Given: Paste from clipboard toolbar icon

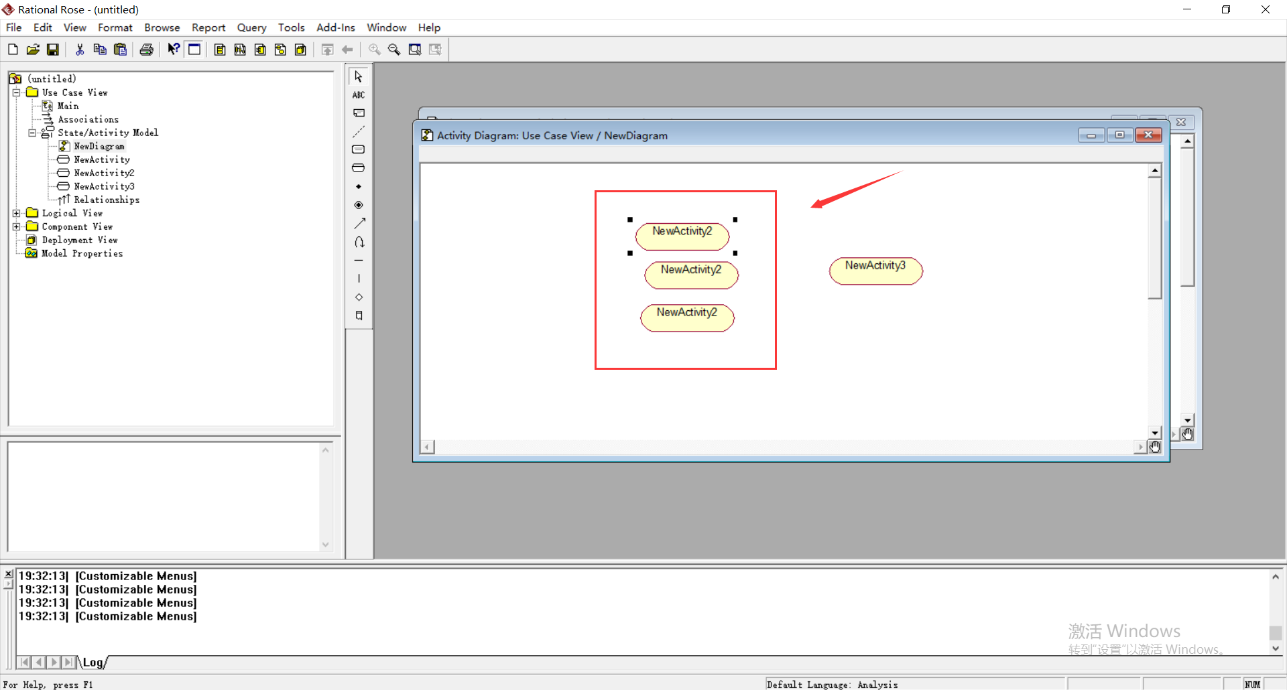Looking at the screenshot, I should pos(120,50).
